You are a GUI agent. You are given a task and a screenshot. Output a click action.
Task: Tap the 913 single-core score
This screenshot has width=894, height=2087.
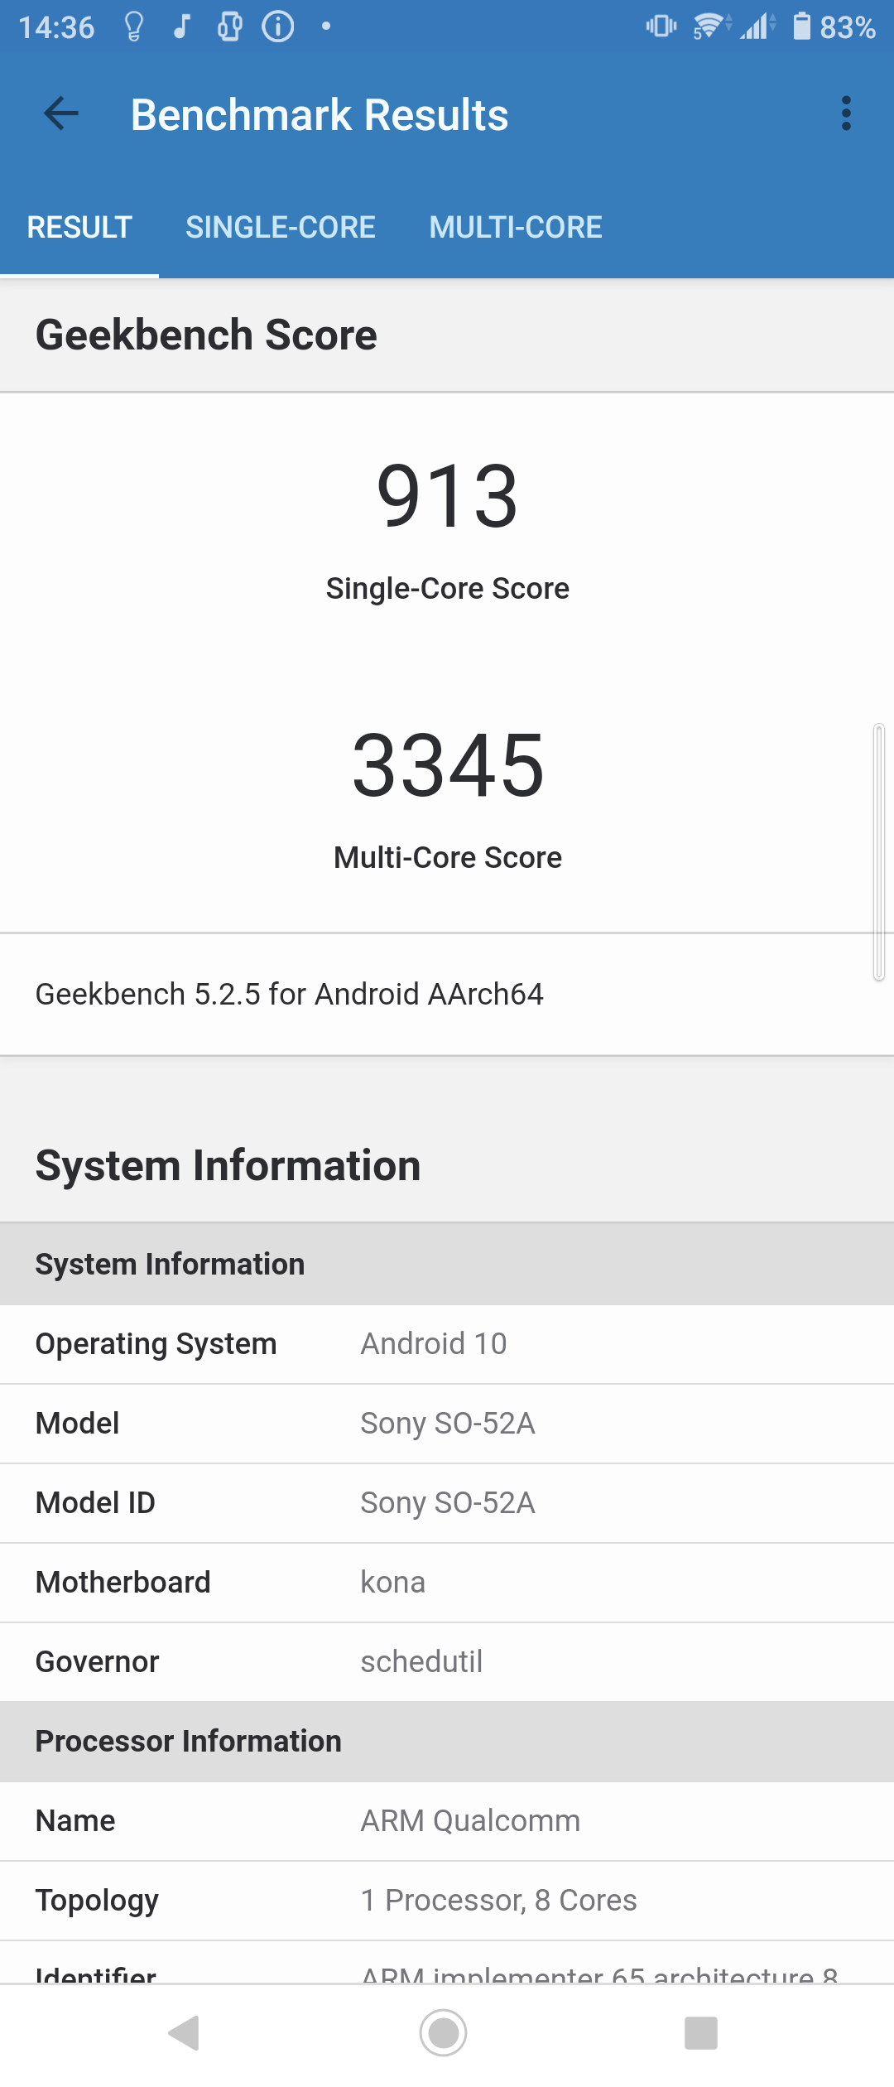[447, 497]
